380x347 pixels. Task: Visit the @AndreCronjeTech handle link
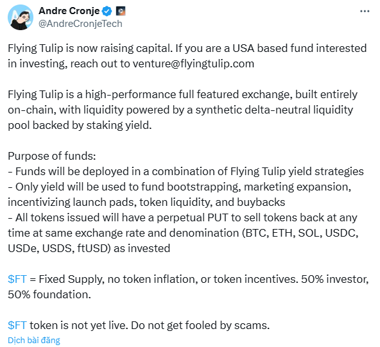point(80,24)
